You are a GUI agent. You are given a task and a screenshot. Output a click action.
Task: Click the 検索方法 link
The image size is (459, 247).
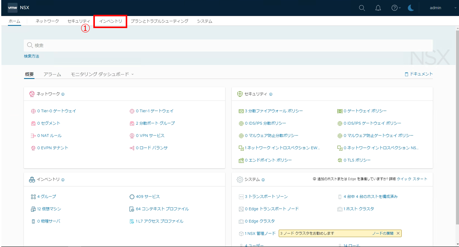pos(32,56)
